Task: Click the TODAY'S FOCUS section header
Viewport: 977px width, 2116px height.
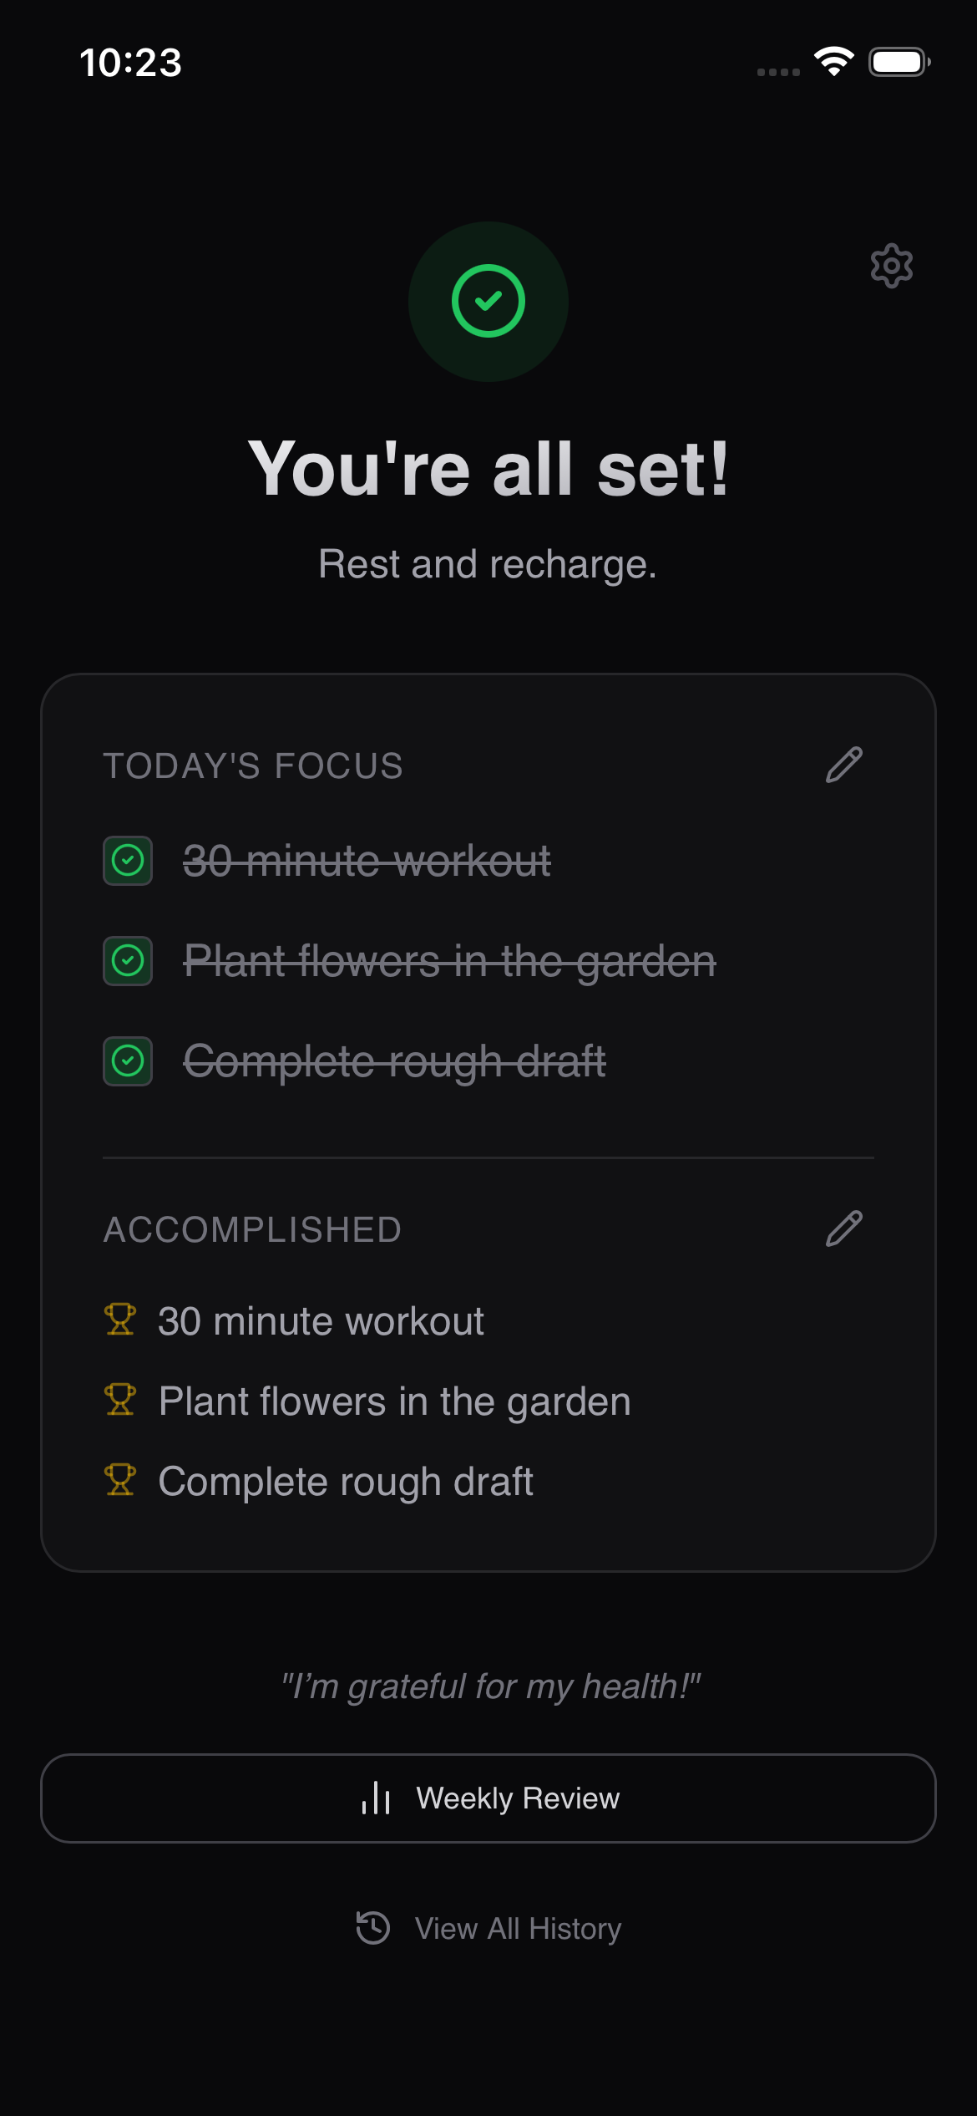Action: [x=253, y=766]
